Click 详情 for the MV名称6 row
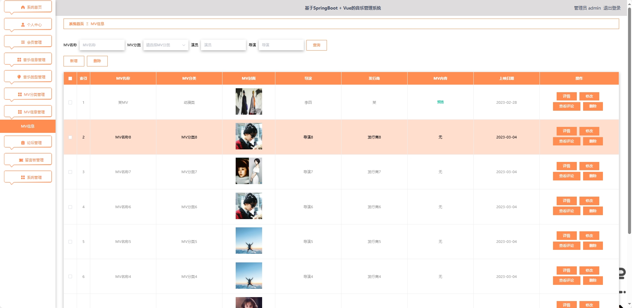The image size is (632, 308). click(x=567, y=201)
